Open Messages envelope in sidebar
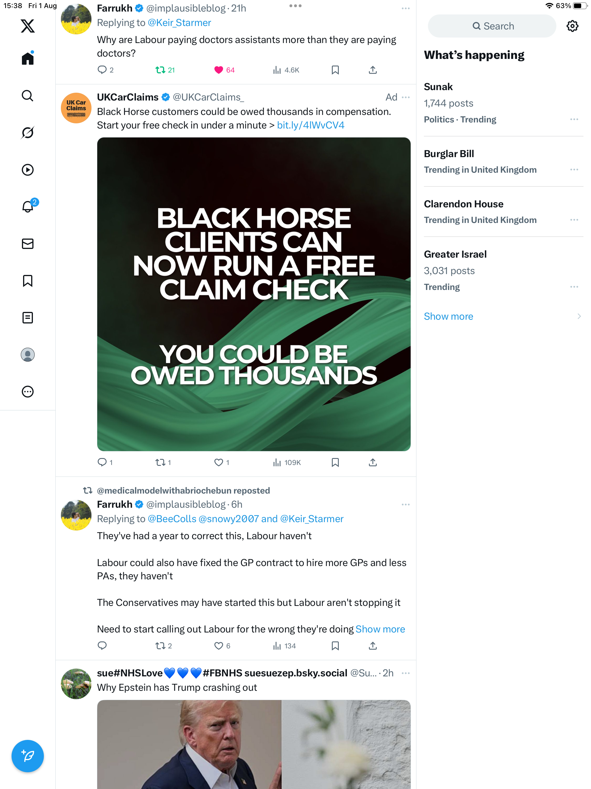Image resolution: width=591 pixels, height=789 pixels. click(x=27, y=244)
